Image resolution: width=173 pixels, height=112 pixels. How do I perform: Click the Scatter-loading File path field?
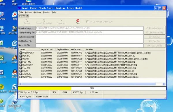[89, 32]
